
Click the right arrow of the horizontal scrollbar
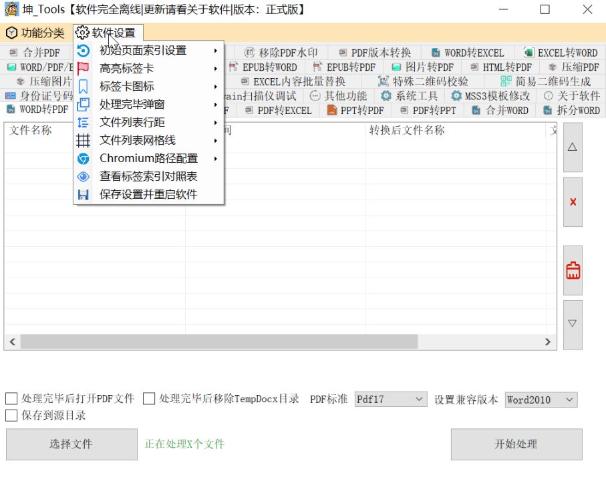point(548,342)
